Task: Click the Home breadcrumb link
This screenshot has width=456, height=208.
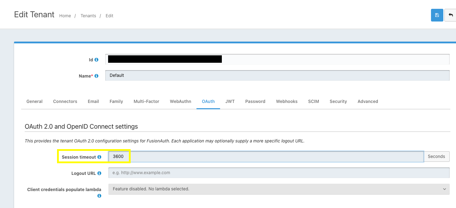Action: (x=65, y=16)
